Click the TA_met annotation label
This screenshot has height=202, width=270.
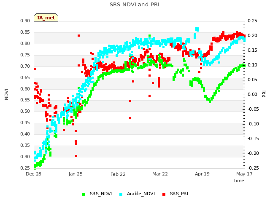46,18
